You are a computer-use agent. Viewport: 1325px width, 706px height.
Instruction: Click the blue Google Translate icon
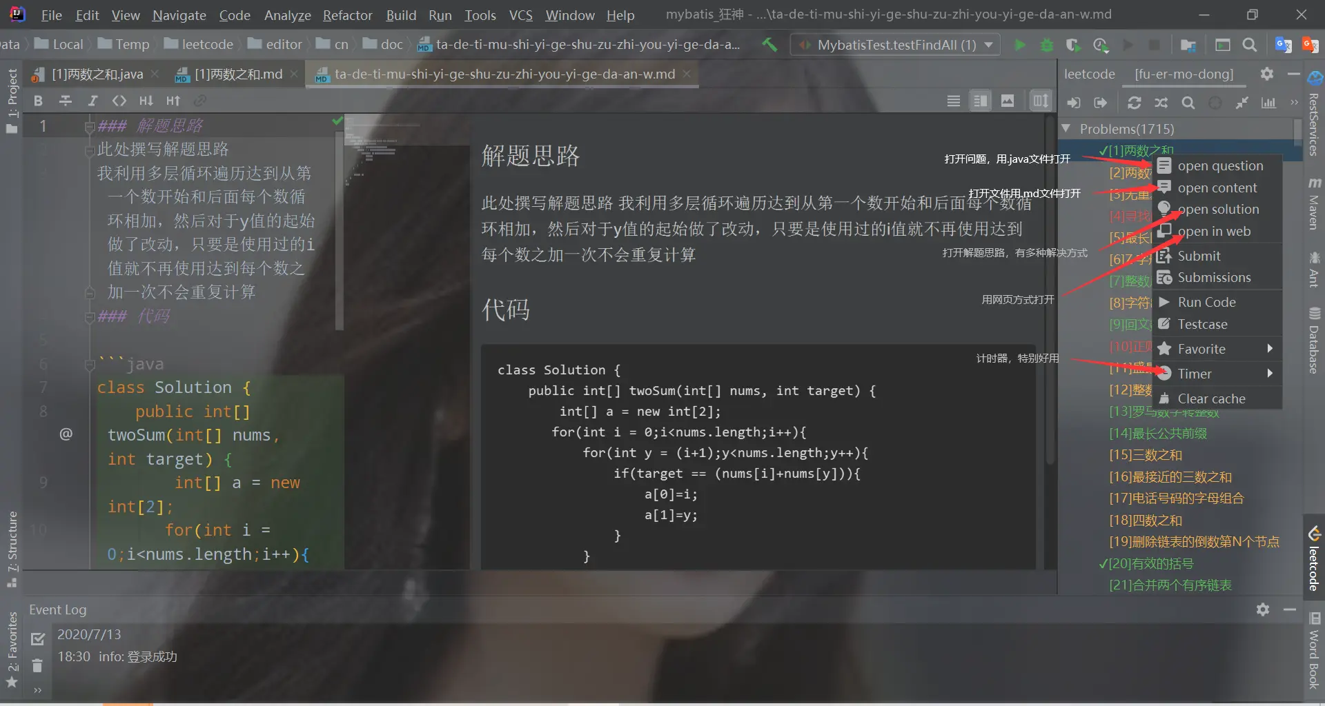point(1284,45)
